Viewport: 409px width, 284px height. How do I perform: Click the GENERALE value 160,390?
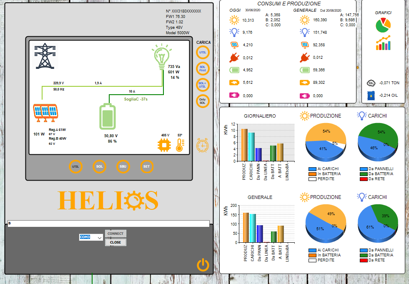(x=320, y=20)
